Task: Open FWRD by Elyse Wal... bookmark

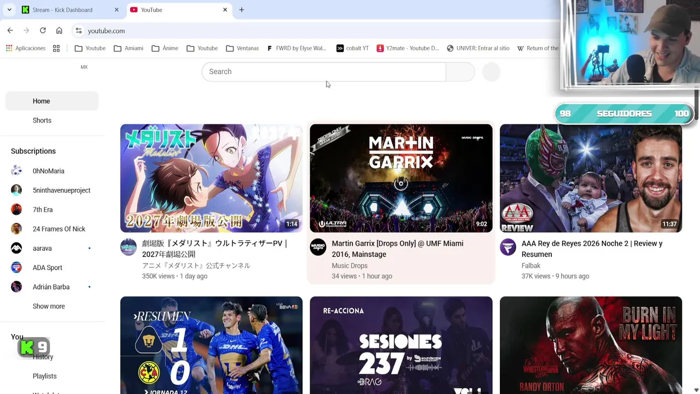Action: pos(296,48)
